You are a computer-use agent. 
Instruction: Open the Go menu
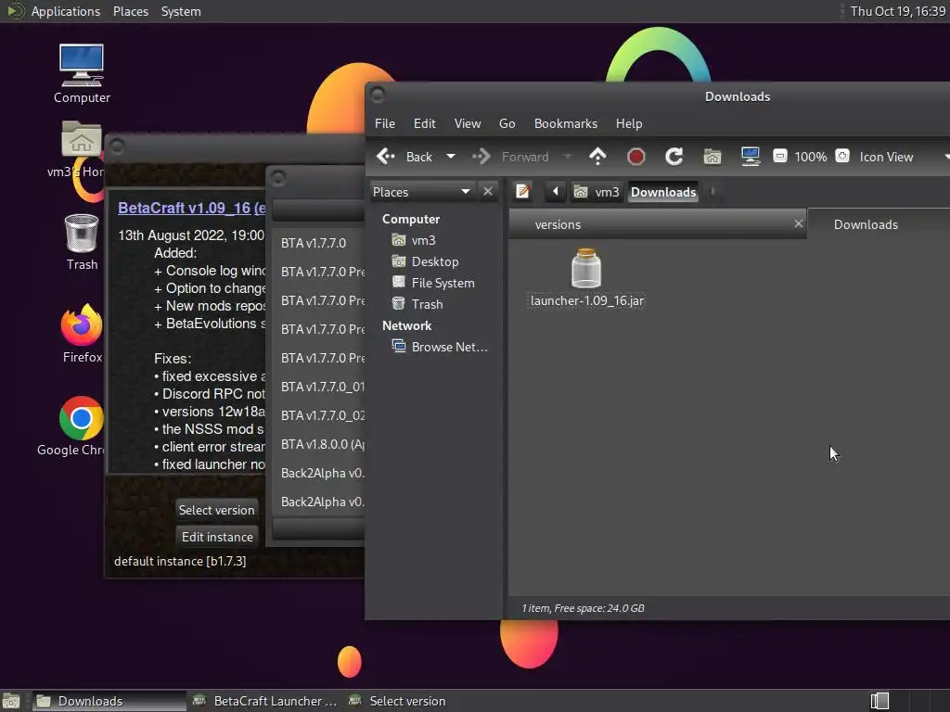click(x=507, y=123)
